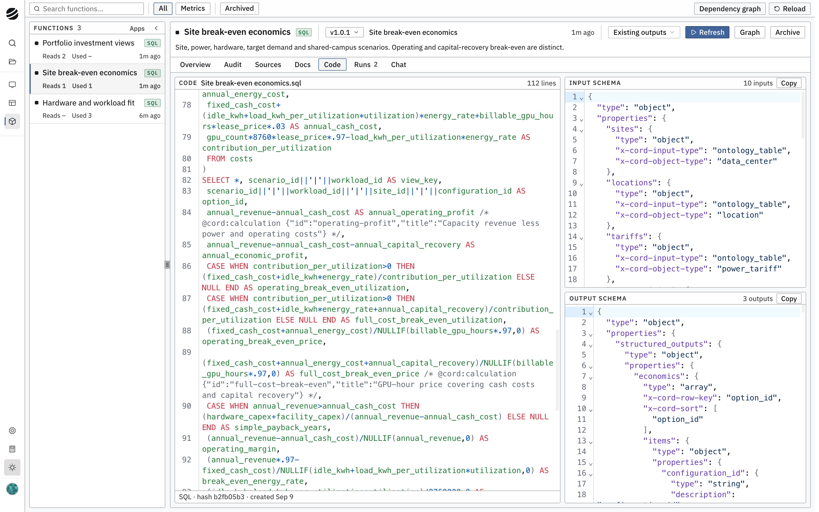Click the Refresh button
Screen dimensions: 819x512
(707, 33)
